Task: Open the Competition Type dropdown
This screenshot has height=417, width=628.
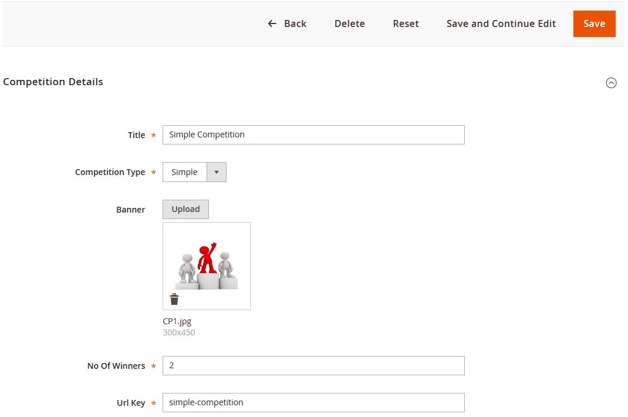Action: click(x=194, y=172)
